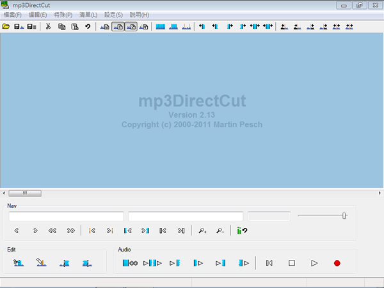Click the skip-to-start button in Audio panel
384x288 pixels.
point(269,263)
